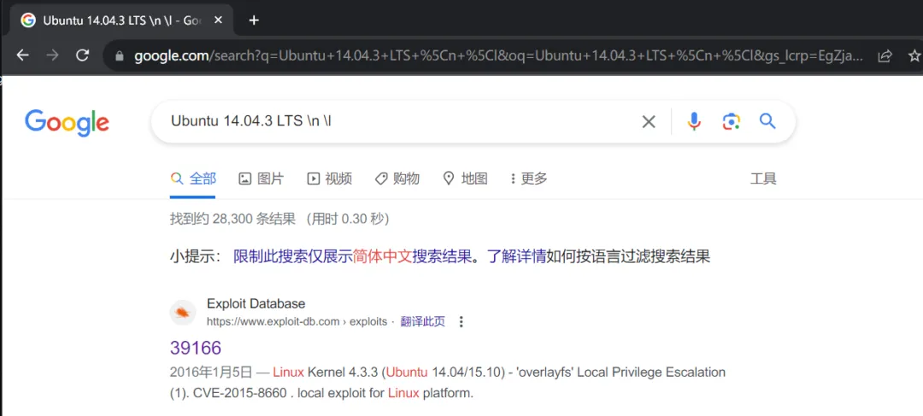Click the google.com address bar URL

tap(498, 56)
